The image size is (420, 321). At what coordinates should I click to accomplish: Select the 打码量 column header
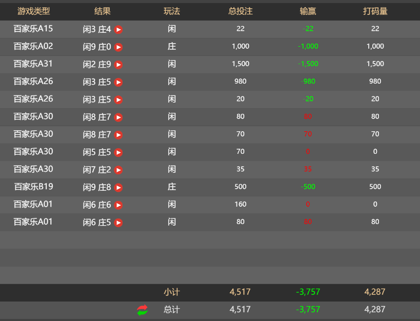375,11
